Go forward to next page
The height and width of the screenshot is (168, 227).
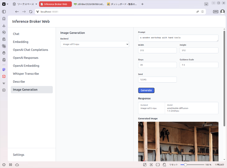tap(24, 12)
